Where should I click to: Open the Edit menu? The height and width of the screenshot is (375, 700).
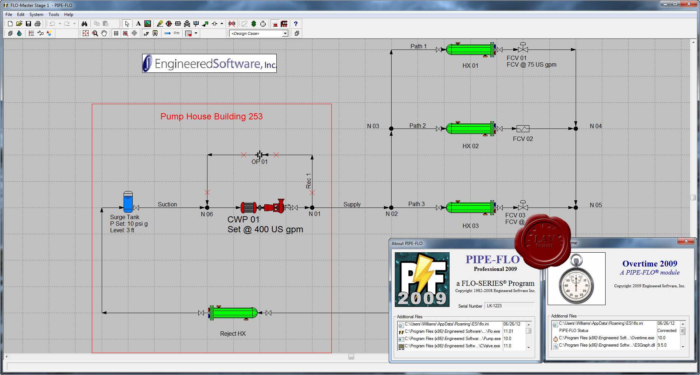pyautogui.click(x=21, y=15)
